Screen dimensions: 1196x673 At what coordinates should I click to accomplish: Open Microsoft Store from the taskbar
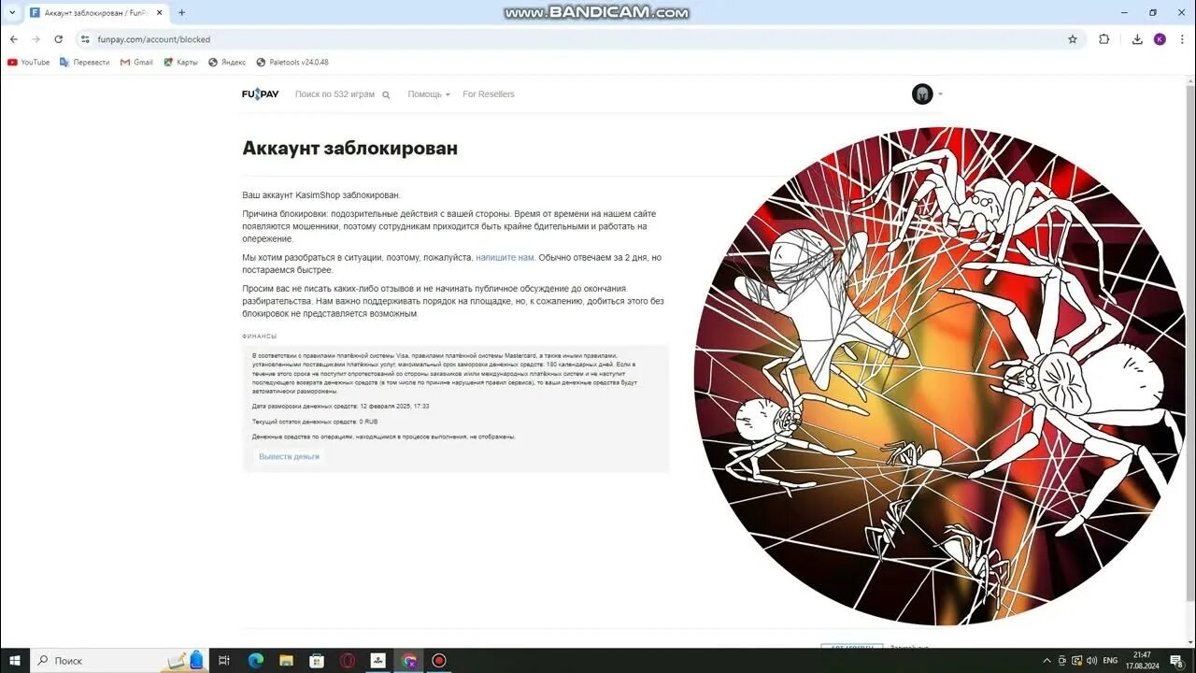pos(317,660)
